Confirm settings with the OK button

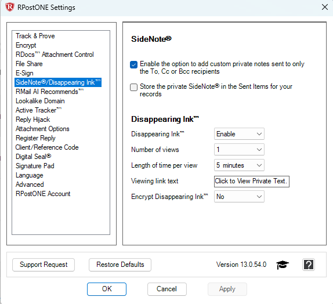pyautogui.click(x=107, y=289)
